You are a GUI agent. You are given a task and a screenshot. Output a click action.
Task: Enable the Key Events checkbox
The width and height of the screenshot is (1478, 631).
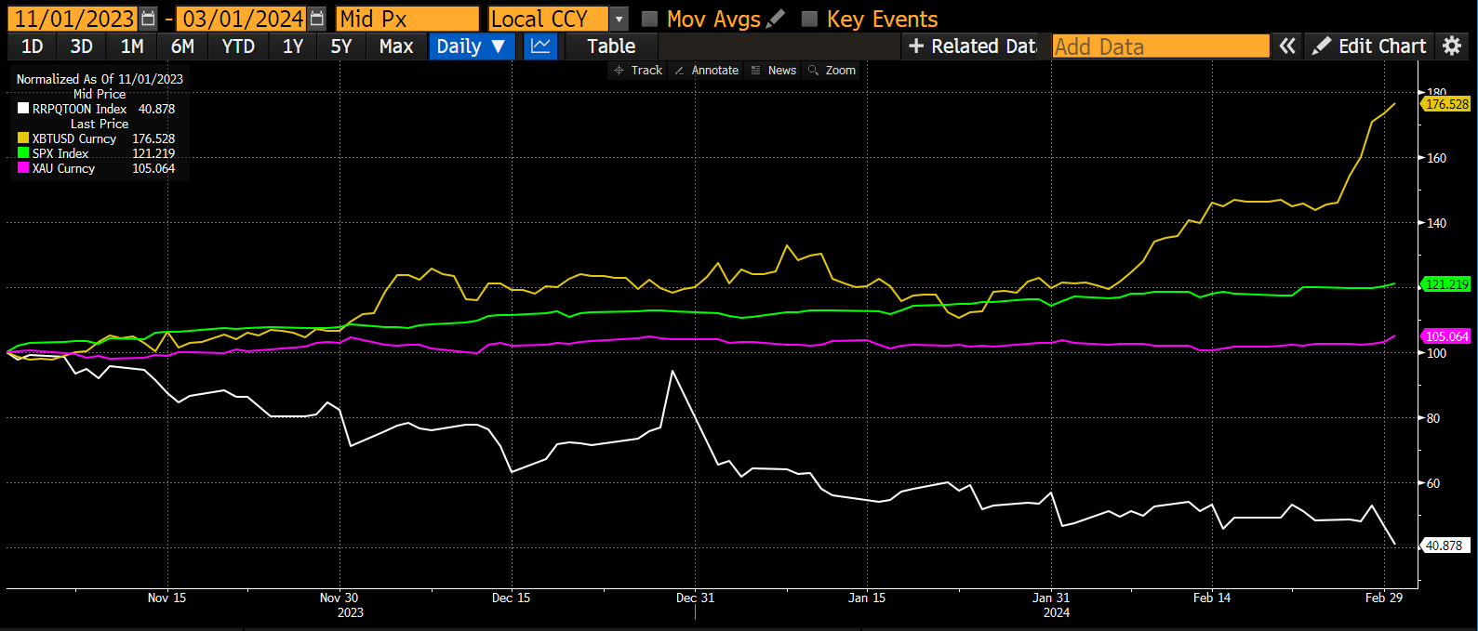[x=810, y=19]
